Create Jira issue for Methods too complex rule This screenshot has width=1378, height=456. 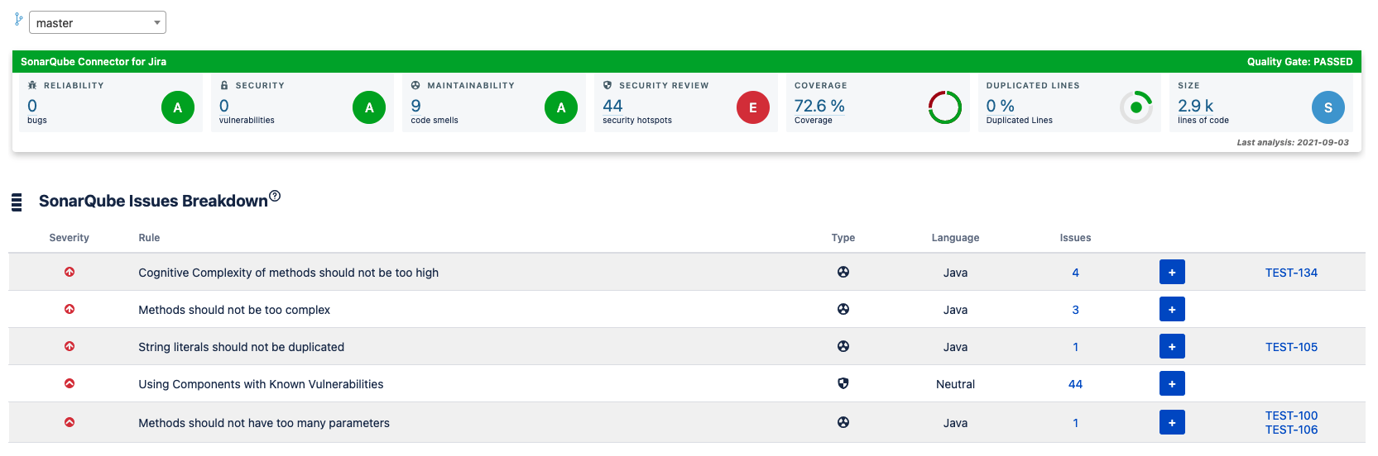(1172, 309)
